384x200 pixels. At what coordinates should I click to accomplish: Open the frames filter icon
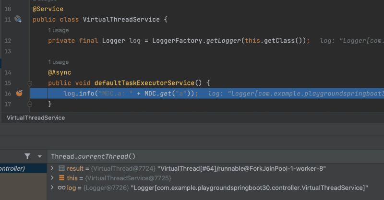(x=27, y=156)
